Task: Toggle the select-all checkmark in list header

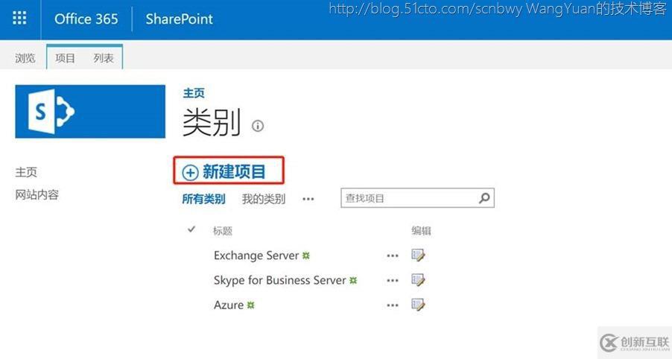Action: click(x=191, y=229)
